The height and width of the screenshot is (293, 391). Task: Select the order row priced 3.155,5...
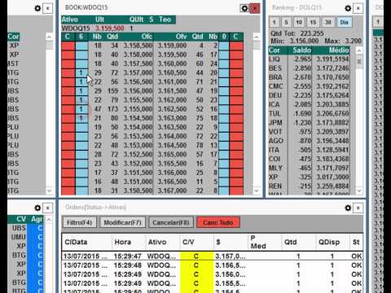point(213,283)
